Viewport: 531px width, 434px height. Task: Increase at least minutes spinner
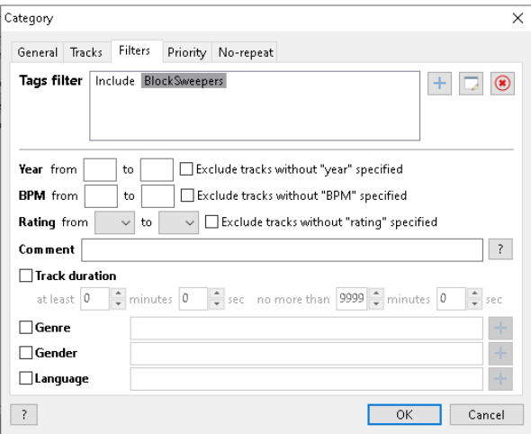(118, 293)
